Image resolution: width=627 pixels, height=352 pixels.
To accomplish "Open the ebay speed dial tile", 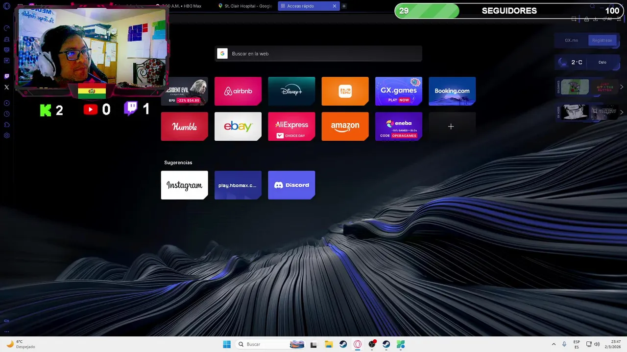I will [238, 127].
